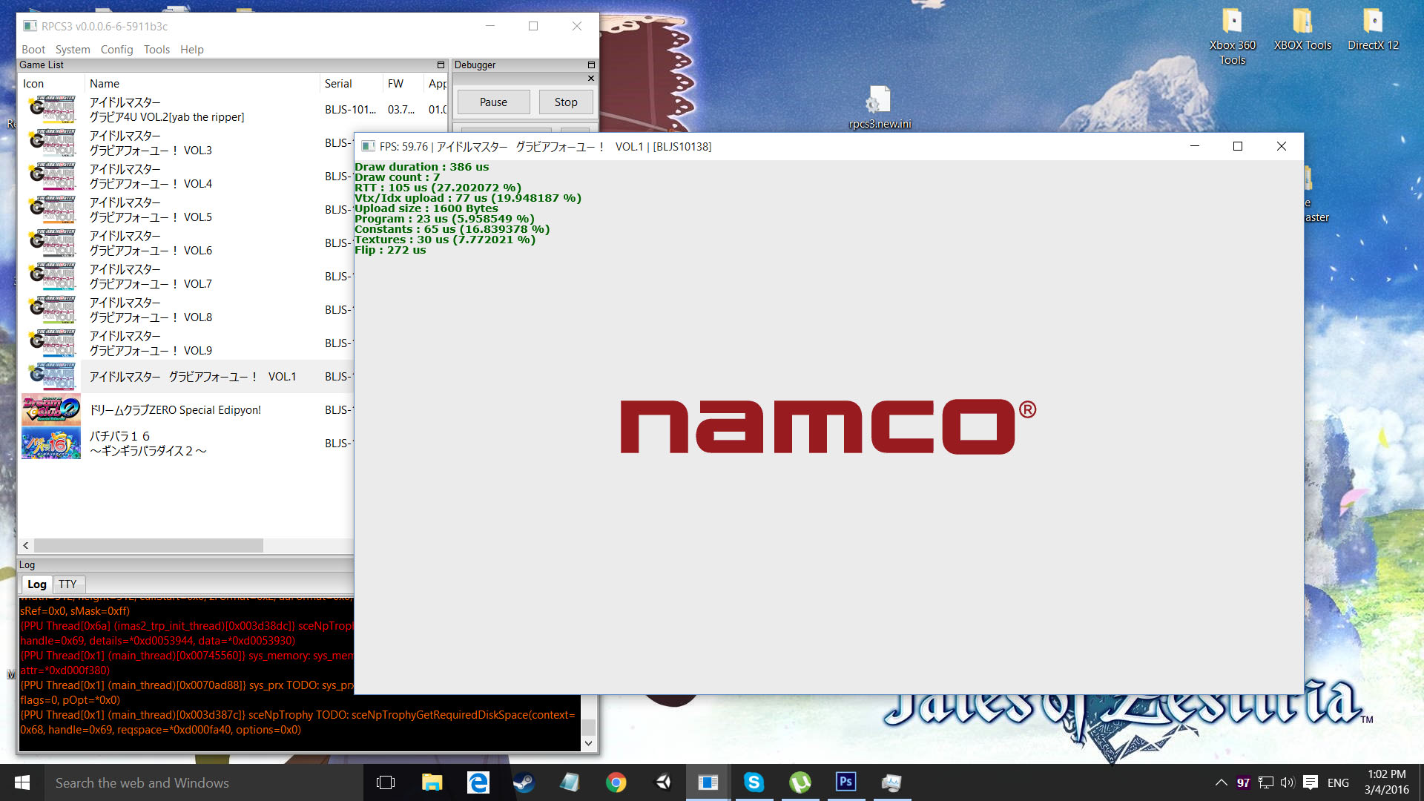Open Skype from the taskbar
This screenshot has height=801, width=1424.
point(754,782)
